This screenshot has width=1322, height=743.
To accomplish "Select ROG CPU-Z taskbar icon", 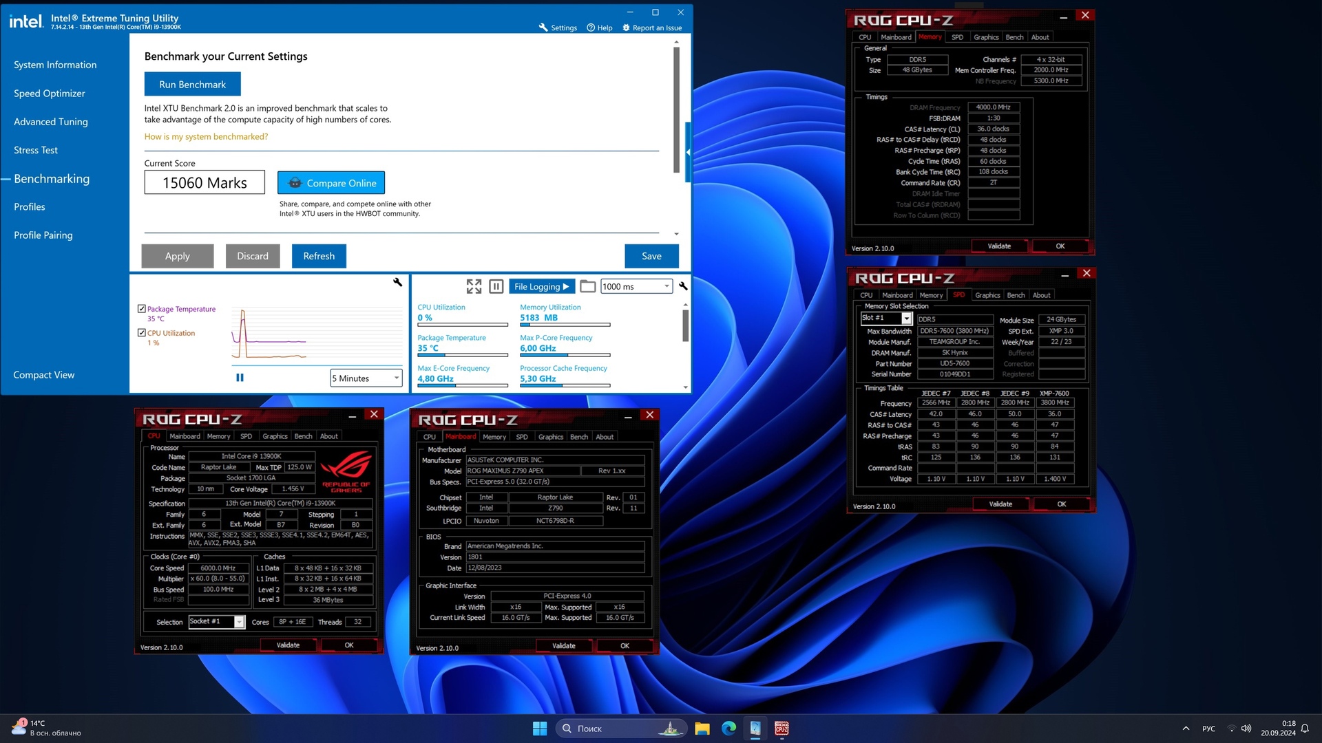I will [781, 729].
